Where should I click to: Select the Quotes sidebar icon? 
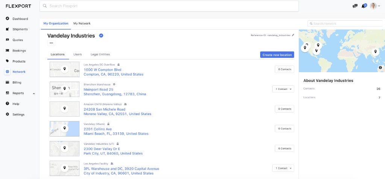click(x=8, y=40)
